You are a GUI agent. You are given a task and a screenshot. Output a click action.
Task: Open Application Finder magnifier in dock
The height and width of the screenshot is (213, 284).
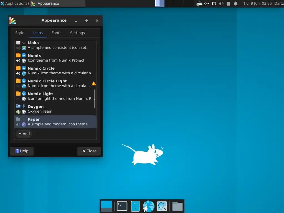(162, 206)
